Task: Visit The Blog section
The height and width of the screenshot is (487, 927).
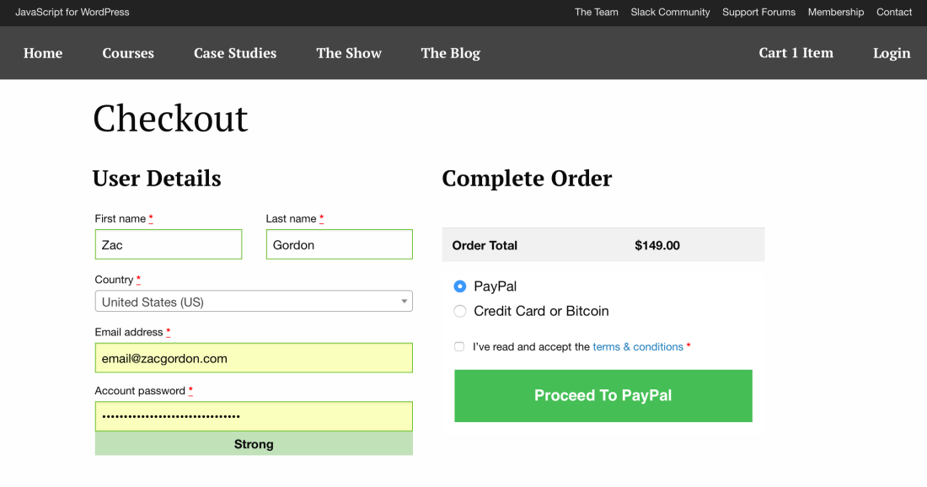Action: pos(451,53)
